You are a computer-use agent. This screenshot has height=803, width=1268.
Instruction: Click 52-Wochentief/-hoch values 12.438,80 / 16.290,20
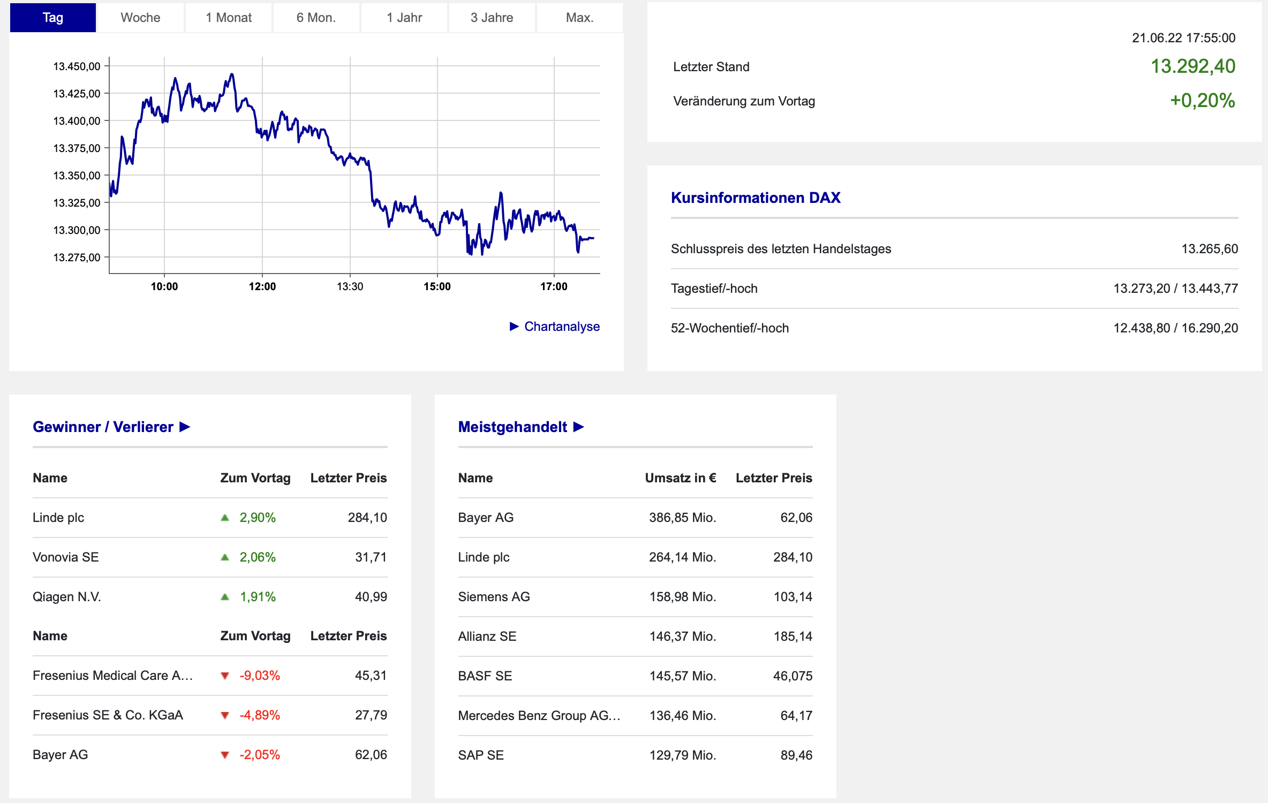[1176, 328]
